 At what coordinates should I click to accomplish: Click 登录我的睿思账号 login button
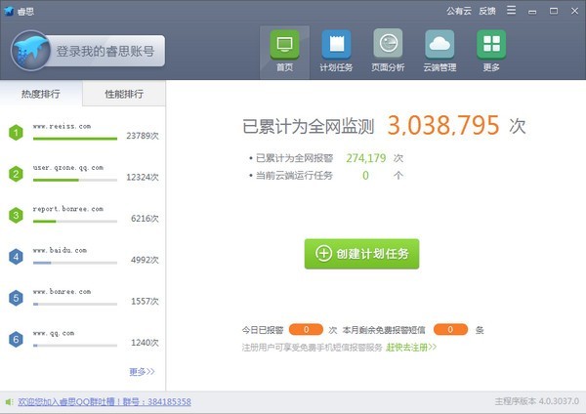pyautogui.click(x=105, y=51)
